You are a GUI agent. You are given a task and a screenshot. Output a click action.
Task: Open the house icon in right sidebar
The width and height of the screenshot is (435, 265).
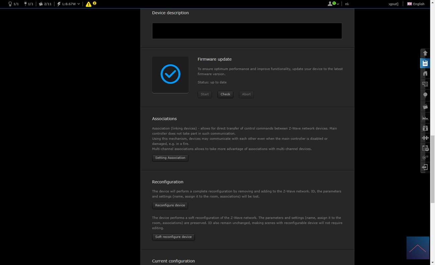(x=425, y=74)
